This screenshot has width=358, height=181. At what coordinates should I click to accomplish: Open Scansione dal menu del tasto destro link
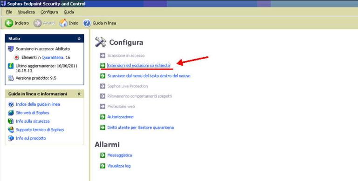point(149,76)
